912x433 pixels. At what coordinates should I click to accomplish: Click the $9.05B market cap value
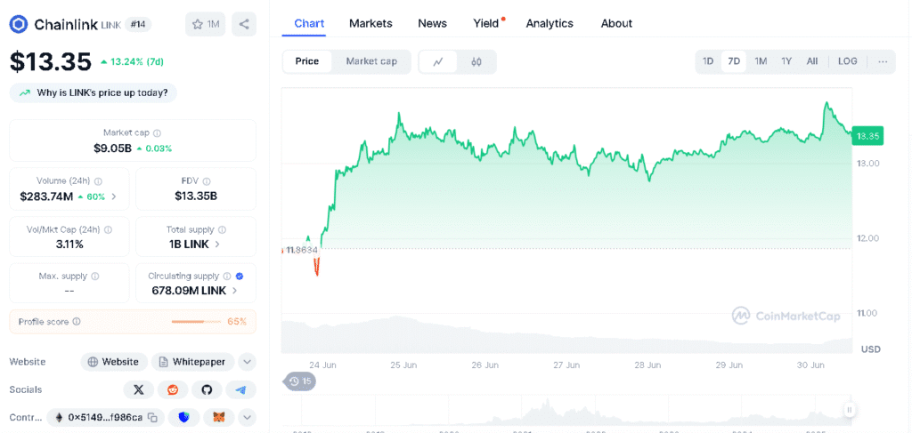point(112,148)
